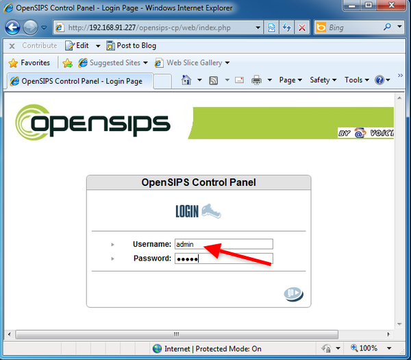Click the Internet zone globe icon
This screenshot has height=360, width=411.
[157, 349]
